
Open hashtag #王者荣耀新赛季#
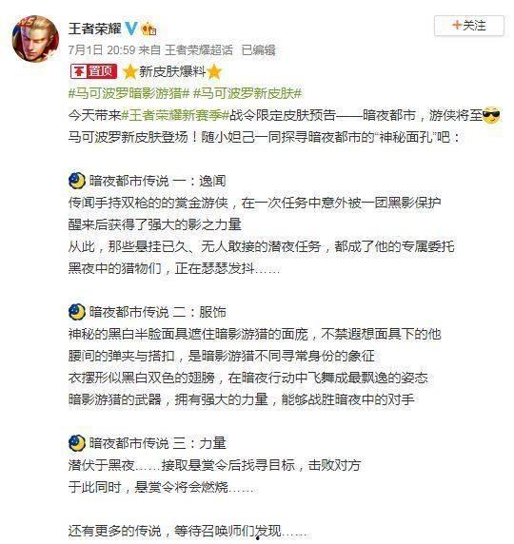(175, 115)
